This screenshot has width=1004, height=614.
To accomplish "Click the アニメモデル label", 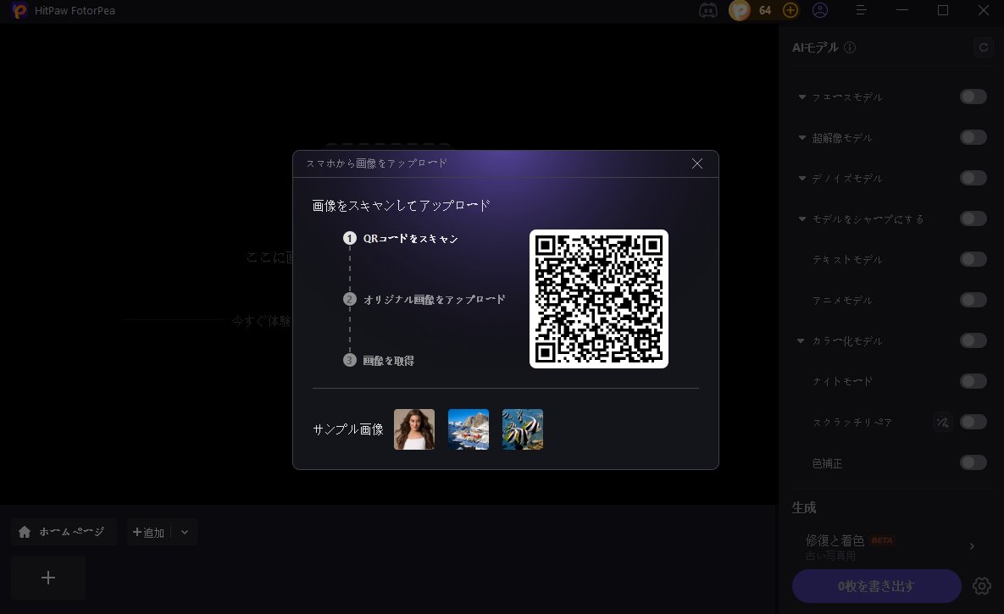I will [x=843, y=301].
